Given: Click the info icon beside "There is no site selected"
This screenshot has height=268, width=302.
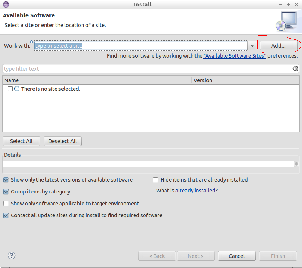Looking at the screenshot, I should (17, 89).
